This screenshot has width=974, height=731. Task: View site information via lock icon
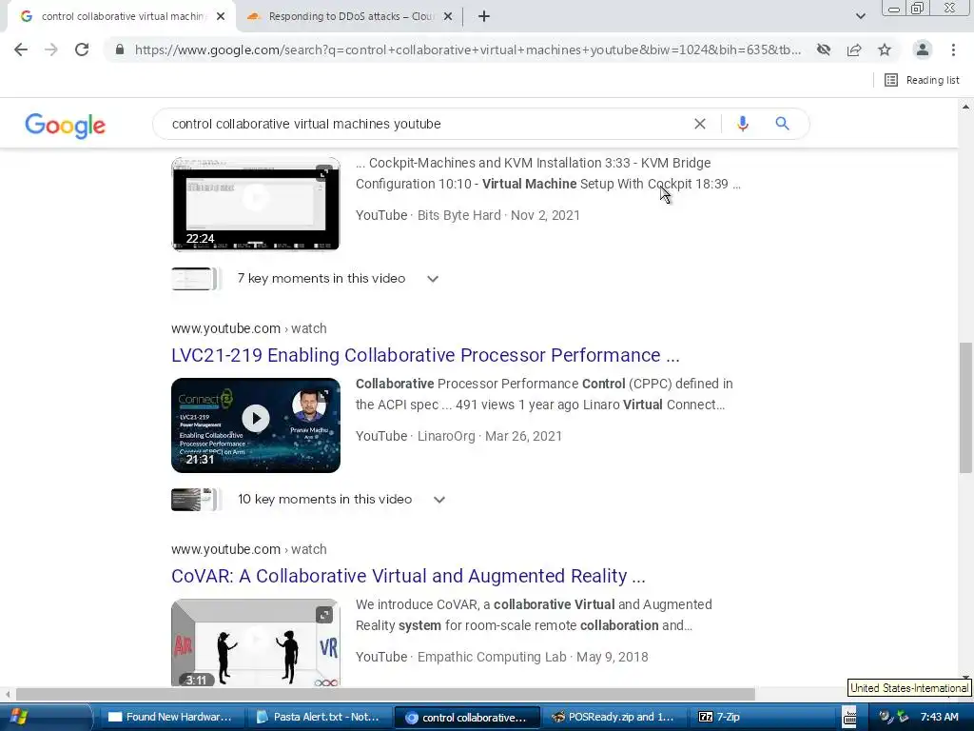[120, 49]
